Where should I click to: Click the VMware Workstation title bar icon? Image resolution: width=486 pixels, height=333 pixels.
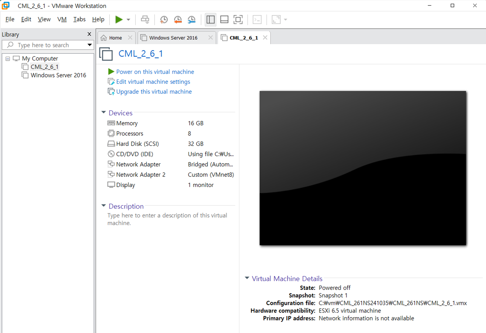coord(5,5)
